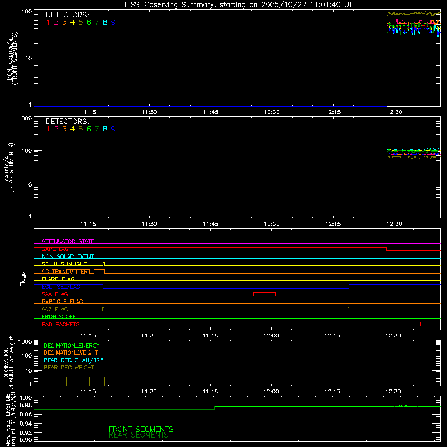Click the FRONT SEGMENTS label in livetime plot
Image resolution: width=447 pixels, height=447 pixels.
[141, 429]
